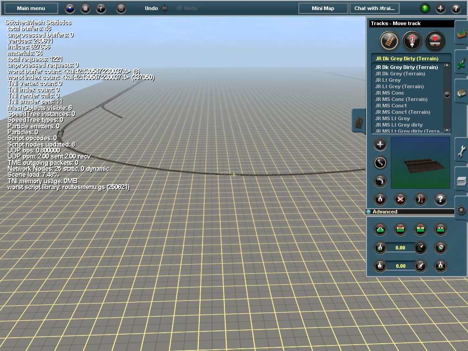468x351 pixels.
Task: Open the Mini Map
Action: [x=323, y=8]
